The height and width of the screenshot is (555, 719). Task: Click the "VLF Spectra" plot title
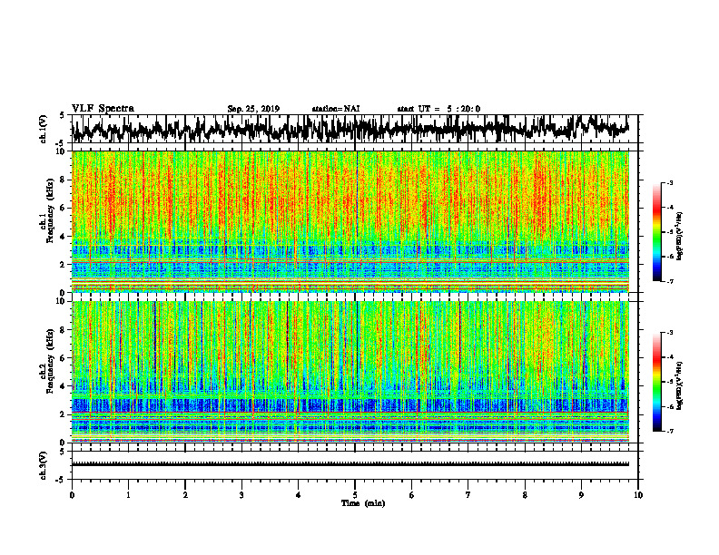pos(103,109)
